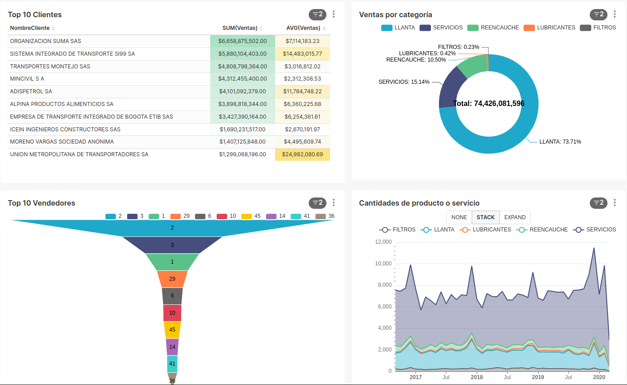Select STACK stacking mode

point(486,217)
